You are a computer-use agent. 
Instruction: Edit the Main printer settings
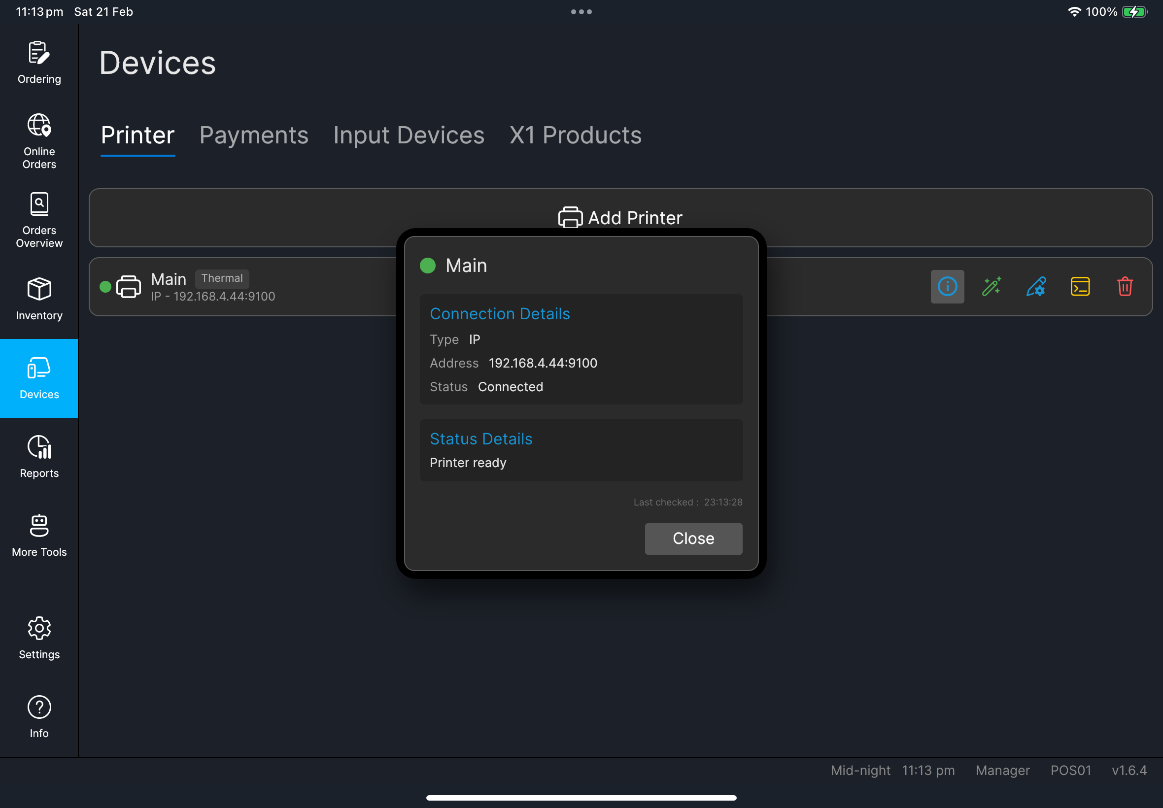[1035, 287]
